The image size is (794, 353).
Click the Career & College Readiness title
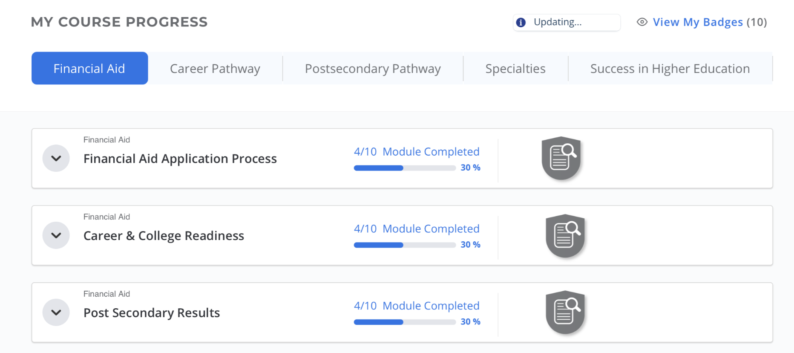164,236
